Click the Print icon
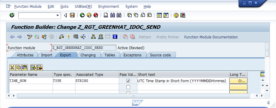 pos(106,15)
